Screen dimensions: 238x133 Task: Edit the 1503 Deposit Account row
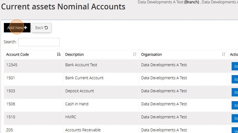(x=235, y=92)
